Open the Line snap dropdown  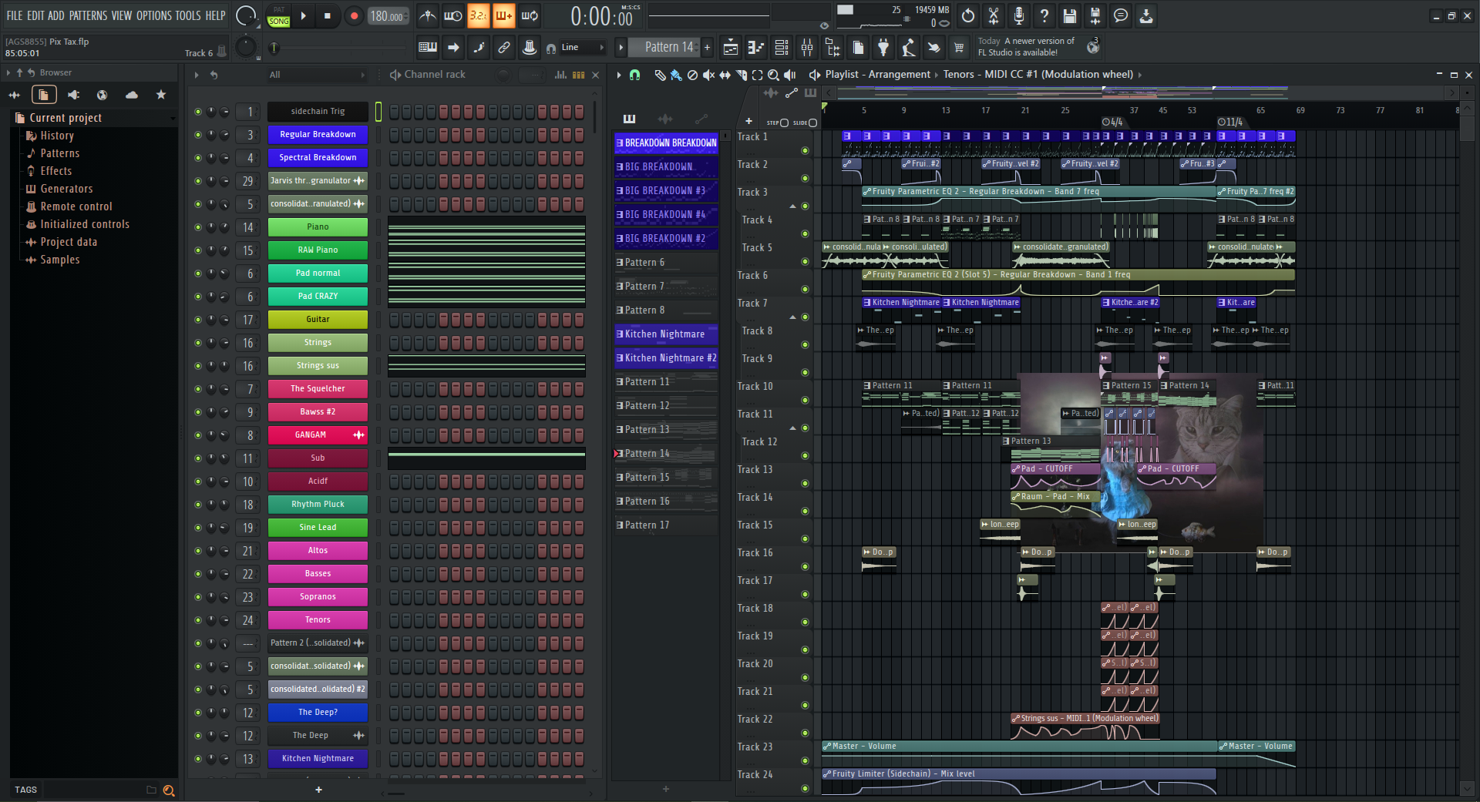[584, 48]
